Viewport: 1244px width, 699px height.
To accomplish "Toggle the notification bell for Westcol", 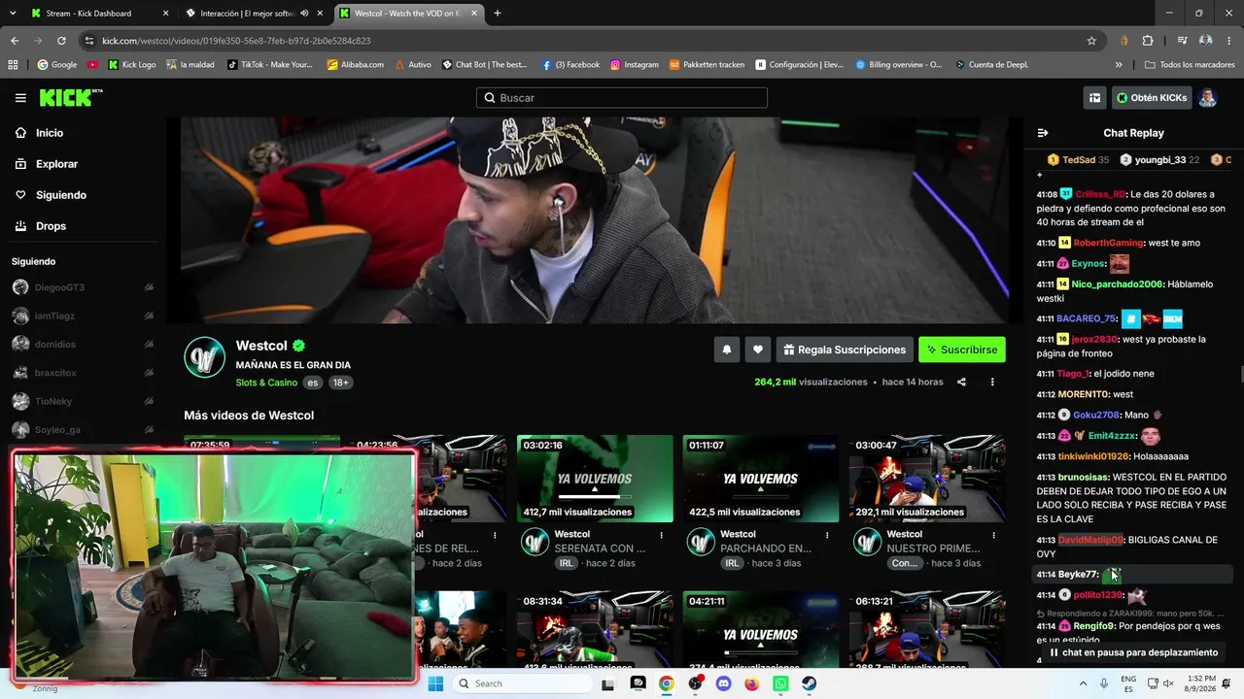I will tap(726, 349).
